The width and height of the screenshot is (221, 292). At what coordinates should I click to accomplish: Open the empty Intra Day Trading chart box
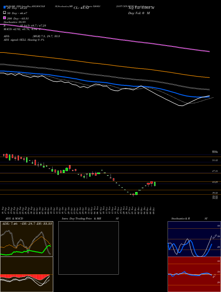(x=88, y=248)
